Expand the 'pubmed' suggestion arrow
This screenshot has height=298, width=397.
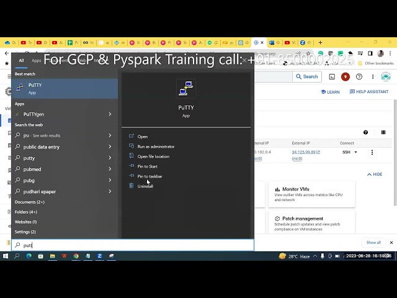point(110,169)
